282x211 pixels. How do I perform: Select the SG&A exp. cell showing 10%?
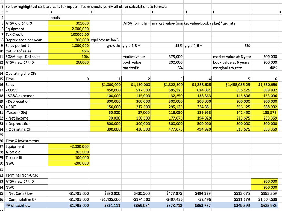pyautogui.click(x=69, y=57)
